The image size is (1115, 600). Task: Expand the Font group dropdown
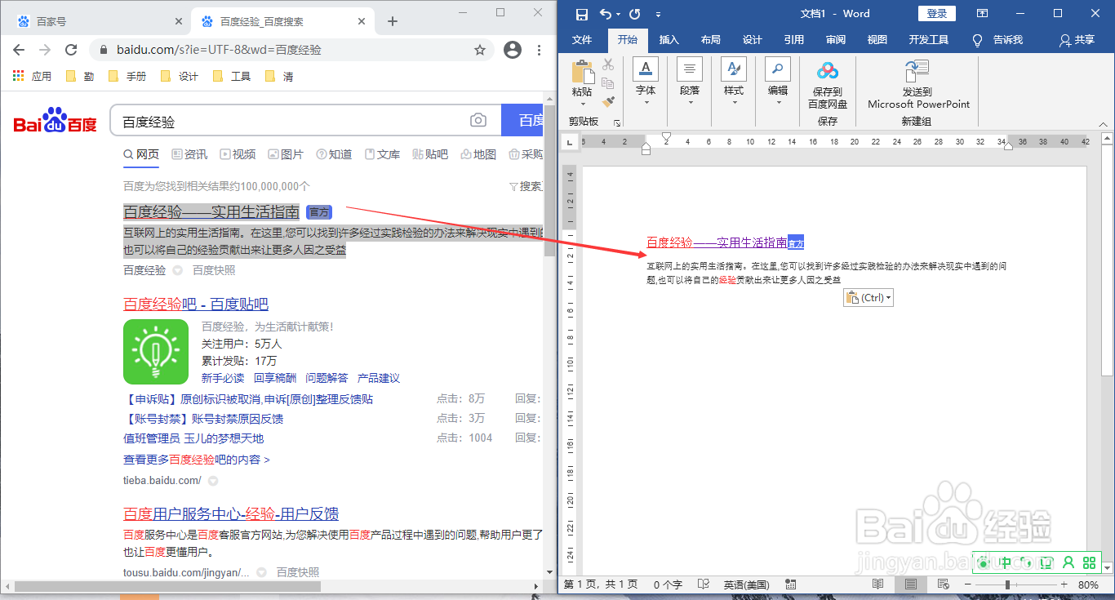coord(646,102)
